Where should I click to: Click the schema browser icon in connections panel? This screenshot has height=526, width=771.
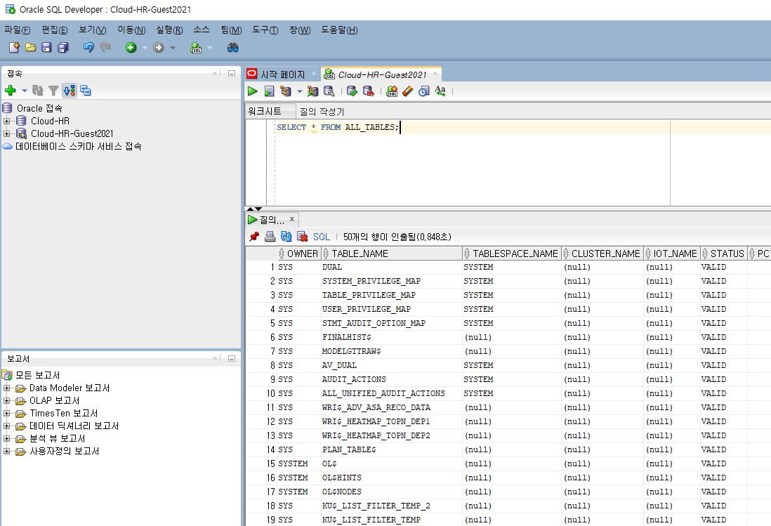pos(70,91)
